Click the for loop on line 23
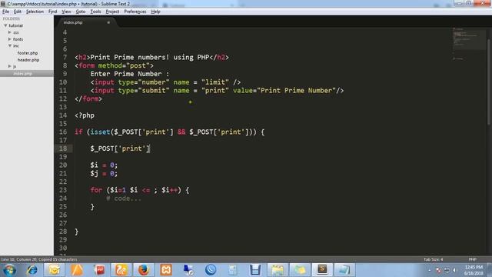Screen dimensions: 492x277 140,190
